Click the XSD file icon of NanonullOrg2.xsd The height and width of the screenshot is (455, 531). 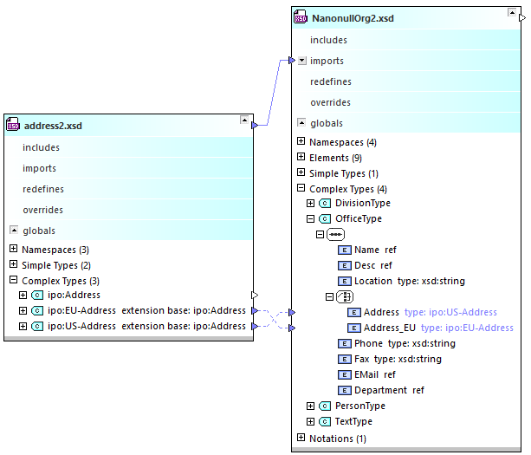coord(301,17)
